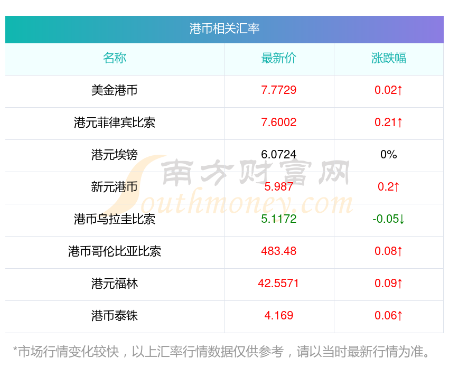The width and height of the screenshot is (449, 368).
Task: Click the price 5.987
Action: [278, 187]
